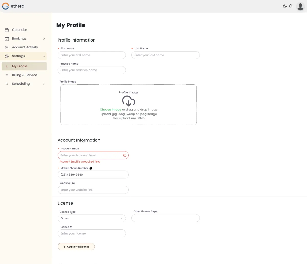This screenshot has width=307, height=264.
Task: Click the My Profile person icon
Action: 7,66
